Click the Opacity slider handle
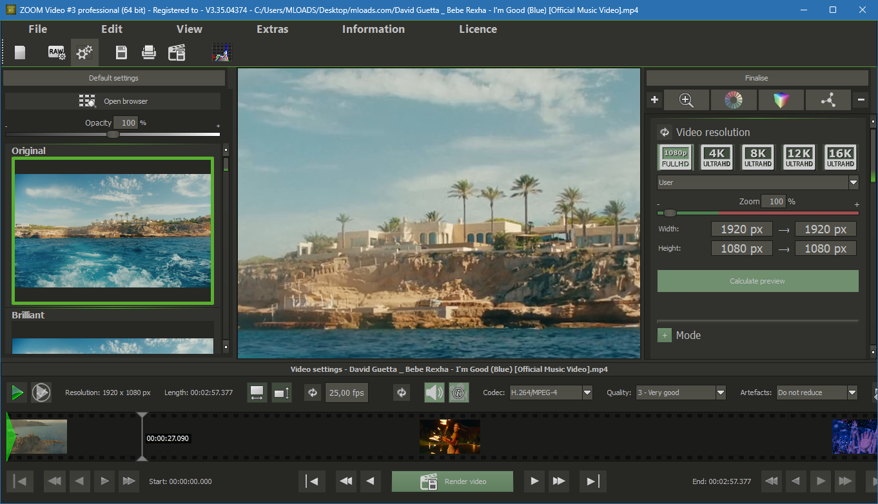Image resolution: width=878 pixels, height=504 pixels. point(113,134)
